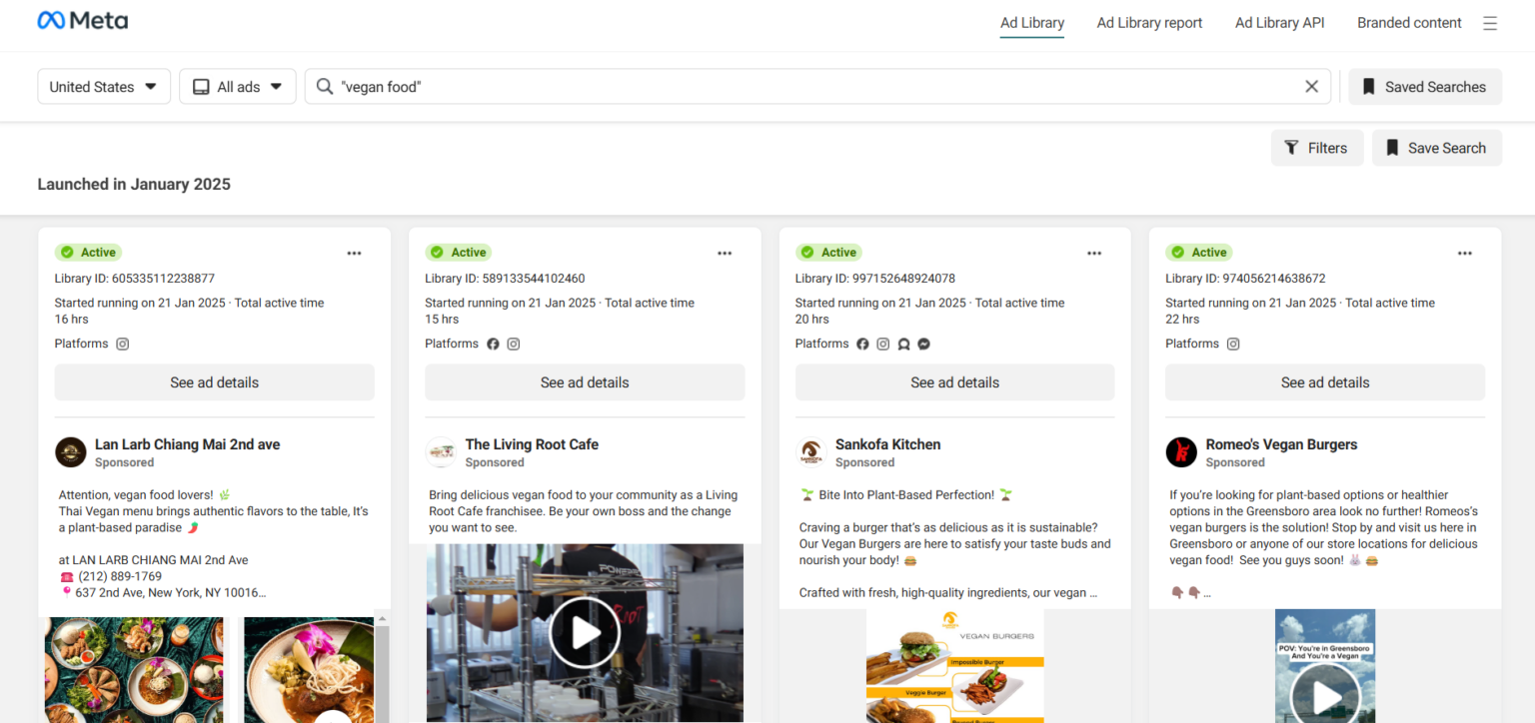The width and height of the screenshot is (1535, 723).
Task: Go to the Ad Library API tab
Action: click(1279, 23)
